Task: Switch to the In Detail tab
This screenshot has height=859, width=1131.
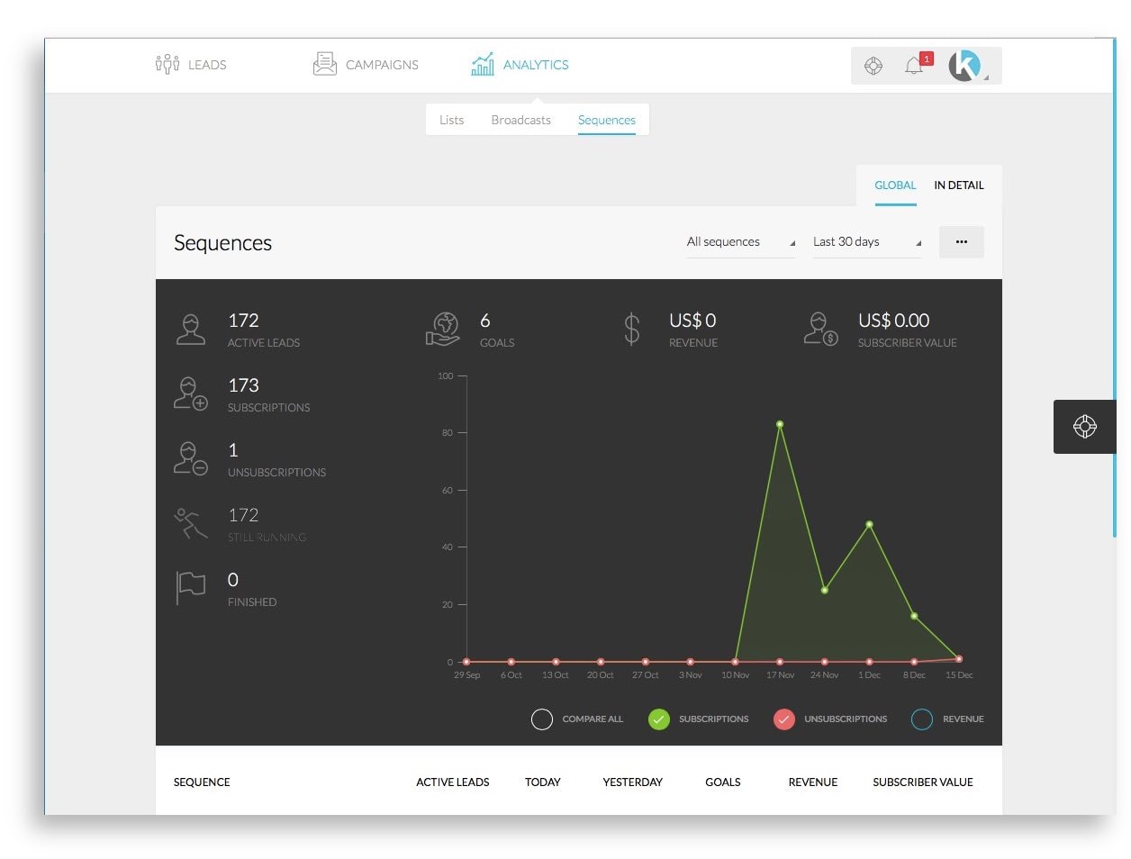Action: click(958, 185)
